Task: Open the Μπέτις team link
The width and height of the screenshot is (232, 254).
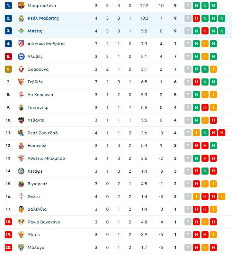Action: pos(35,31)
